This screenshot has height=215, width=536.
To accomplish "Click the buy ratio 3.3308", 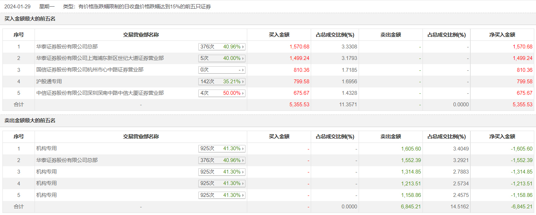I will tap(349, 47).
